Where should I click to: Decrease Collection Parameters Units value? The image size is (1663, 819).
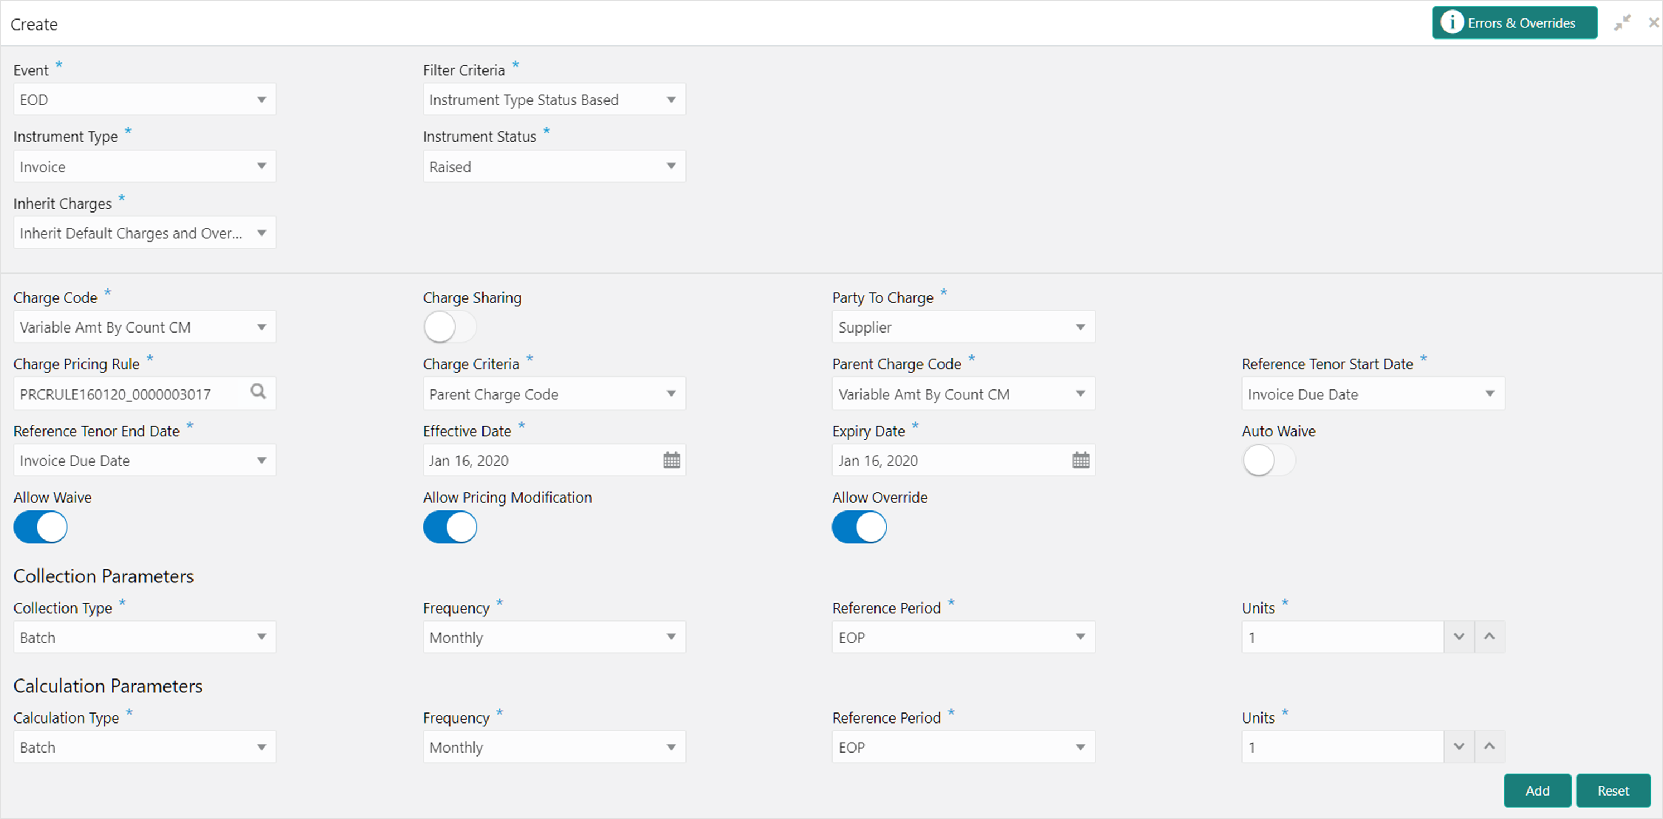click(1458, 637)
